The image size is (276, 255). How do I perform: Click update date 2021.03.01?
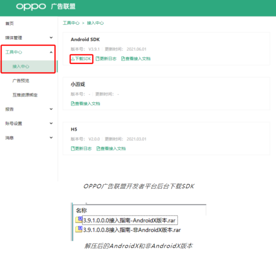click(x=136, y=139)
